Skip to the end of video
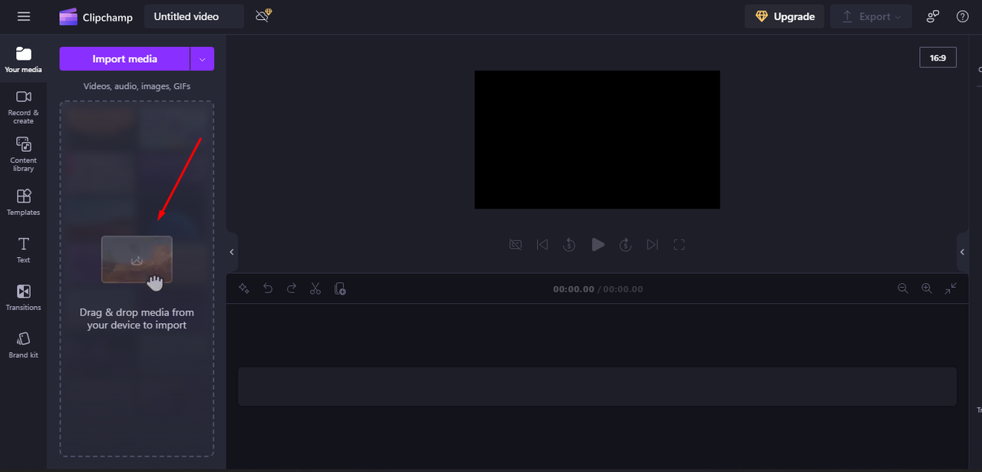 [x=652, y=245]
